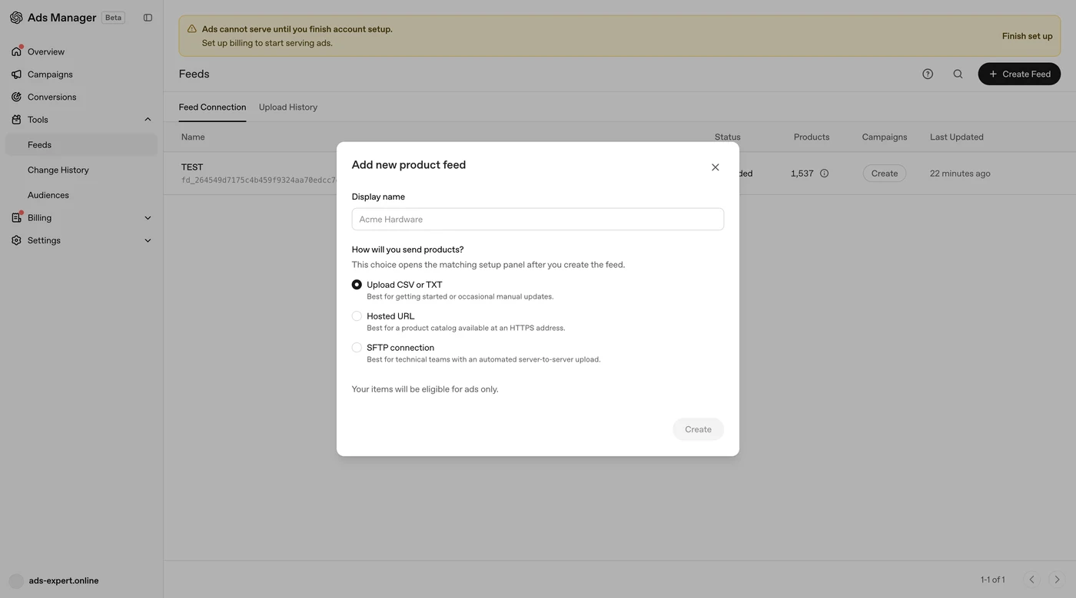Go to the next page arrow
The image size is (1076, 598).
pyautogui.click(x=1057, y=580)
